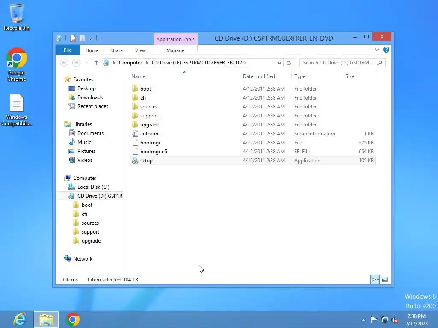Click the search magnifier icon
Image resolution: width=438 pixels, height=328 pixels.
(380, 63)
